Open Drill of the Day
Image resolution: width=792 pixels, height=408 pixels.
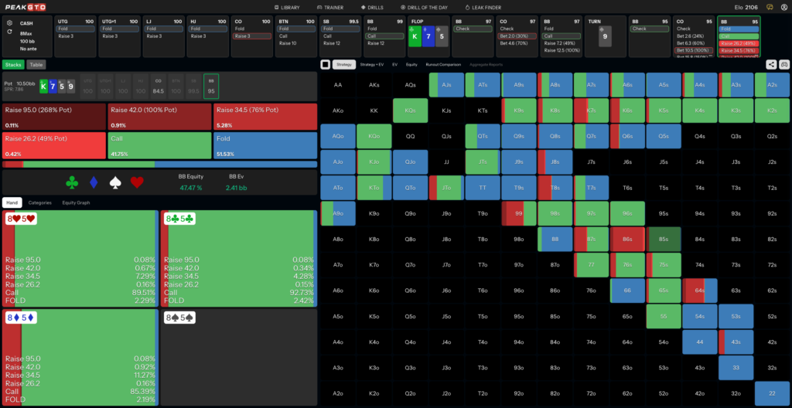pos(424,8)
